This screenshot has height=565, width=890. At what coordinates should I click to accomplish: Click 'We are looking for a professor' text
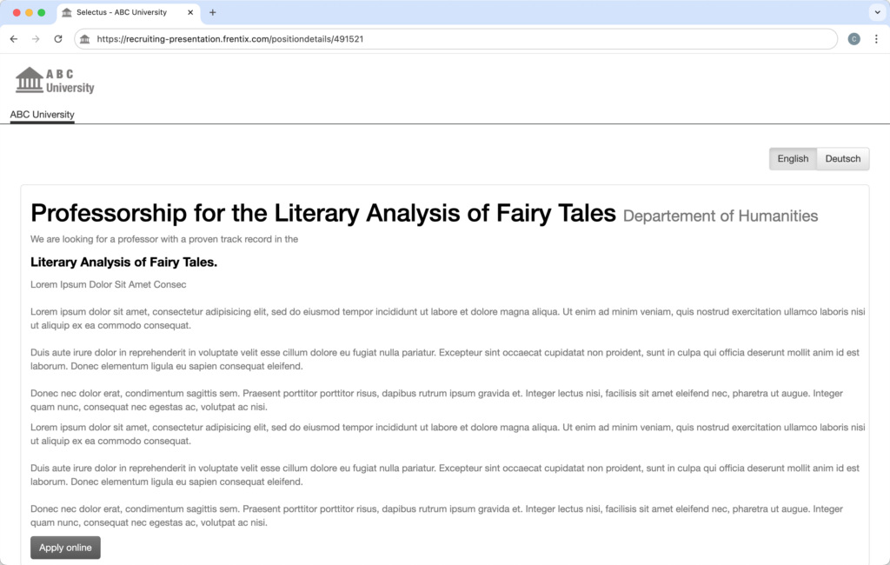coord(164,239)
